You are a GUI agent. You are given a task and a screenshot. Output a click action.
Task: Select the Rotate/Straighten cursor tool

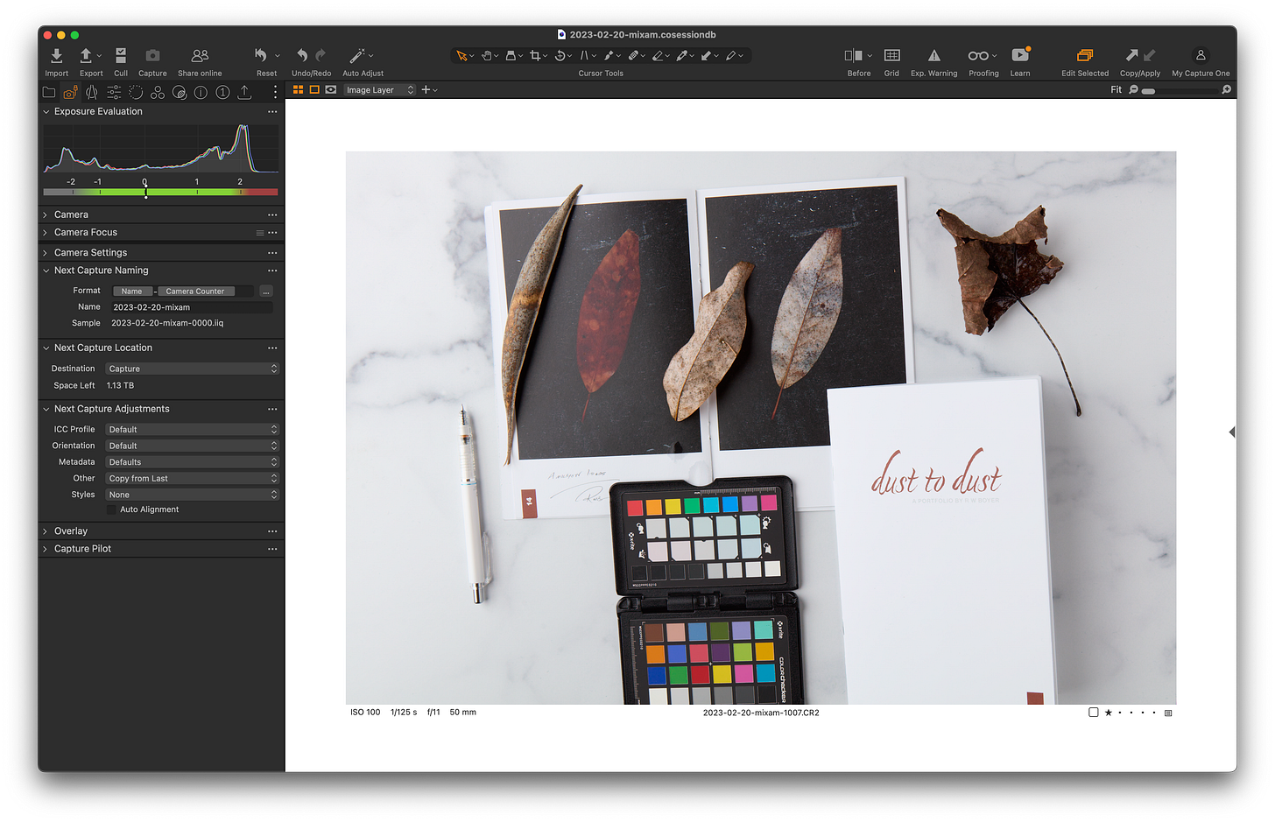560,55
